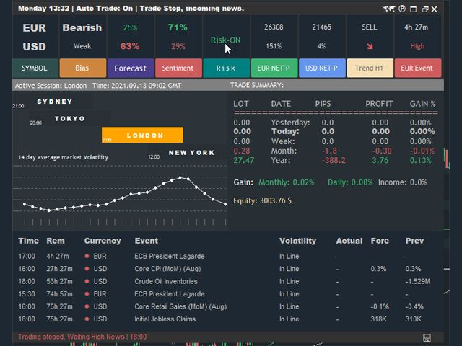Click the red dot beside Crude Oil Inventories
Image resolution: width=462 pixels, height=346 pixels.
[x=87, y=282]
